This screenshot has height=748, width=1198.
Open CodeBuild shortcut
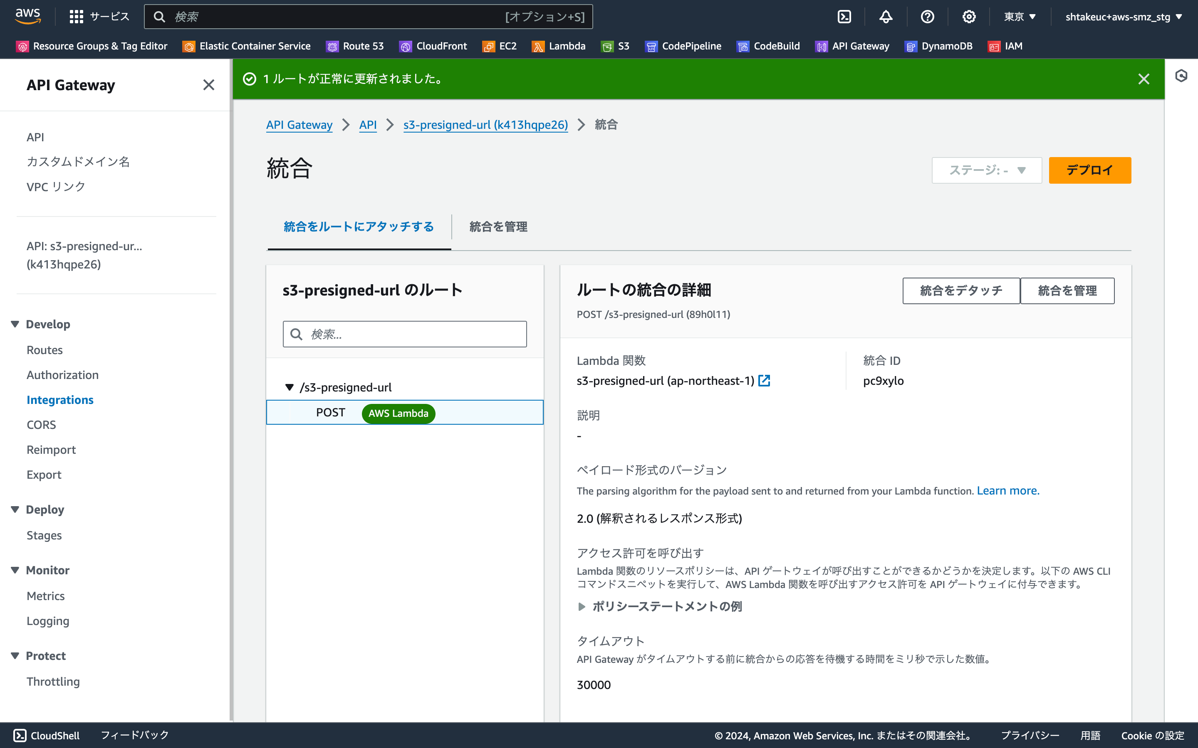768,46
